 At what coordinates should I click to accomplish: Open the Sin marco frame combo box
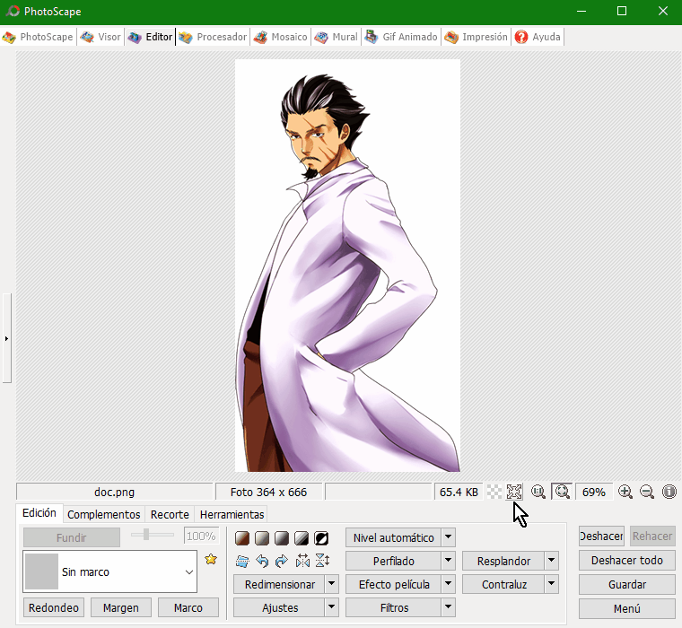[110, 571]
